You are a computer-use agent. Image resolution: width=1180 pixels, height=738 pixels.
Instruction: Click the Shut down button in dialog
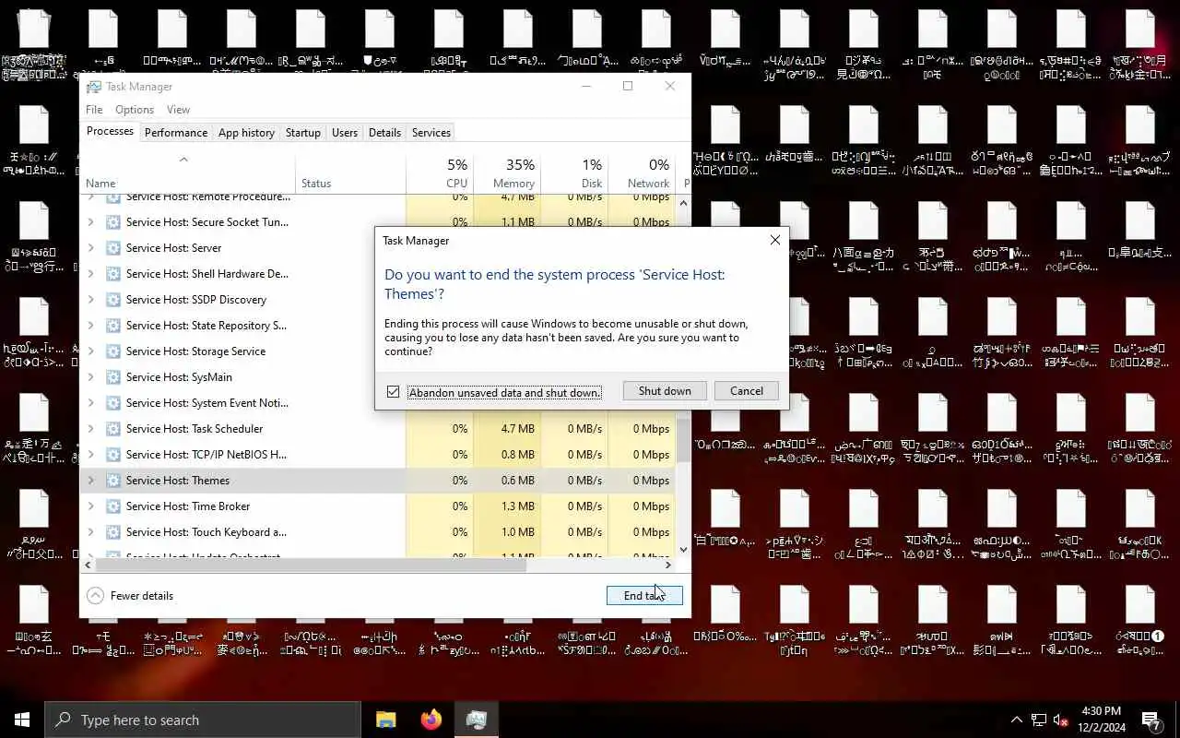pos(665,391)
